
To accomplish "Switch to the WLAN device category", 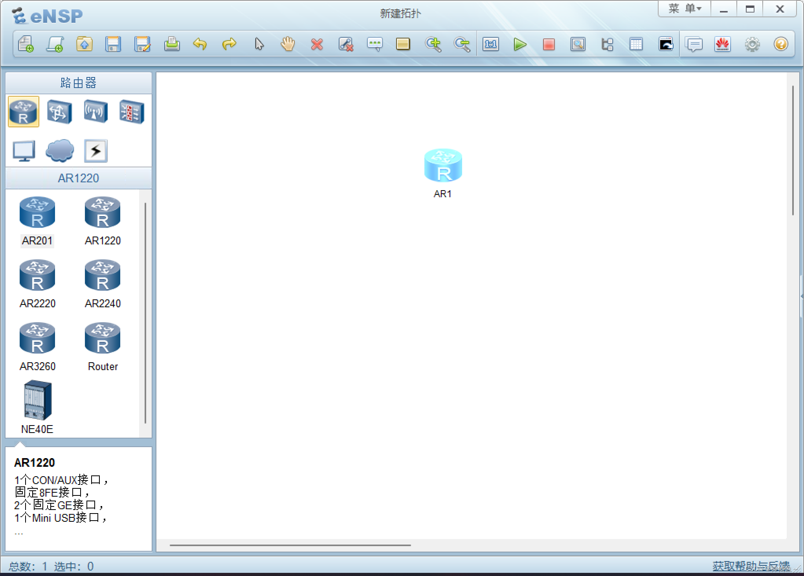I will click(x=95, y=112).
